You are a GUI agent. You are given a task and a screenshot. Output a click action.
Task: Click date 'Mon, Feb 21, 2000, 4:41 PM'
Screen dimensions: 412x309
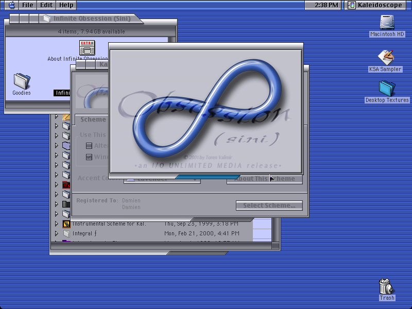point(202,233)
